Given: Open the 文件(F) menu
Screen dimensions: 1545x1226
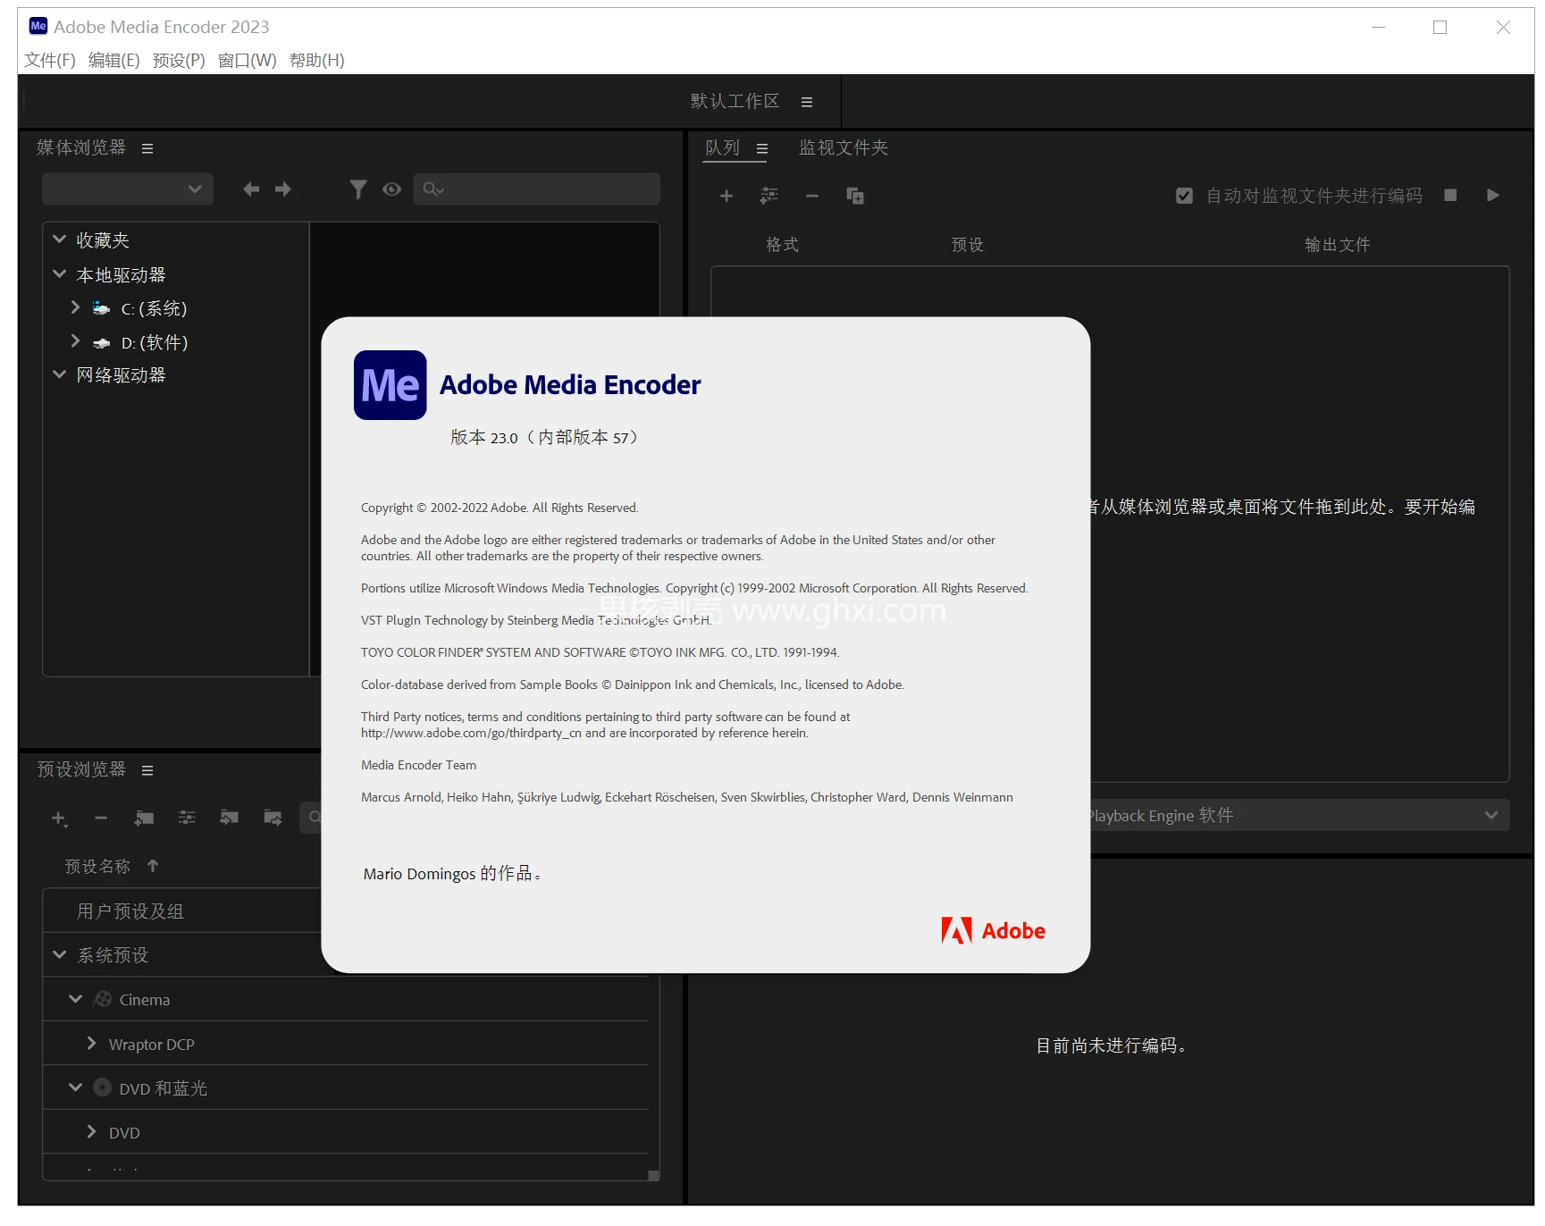Looking at the screenshot, I should [49, 60].
